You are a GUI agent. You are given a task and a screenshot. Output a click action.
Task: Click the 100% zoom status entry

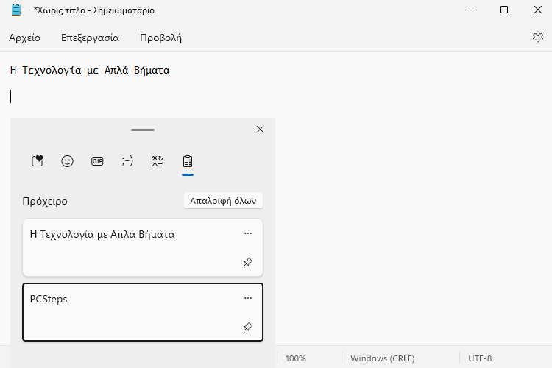point(295,358)
